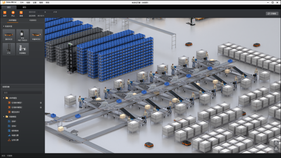Collapse the 场景模型 folder in the tree
The image size is (281, 158).
pyautogui.click(x=4, y=117)
